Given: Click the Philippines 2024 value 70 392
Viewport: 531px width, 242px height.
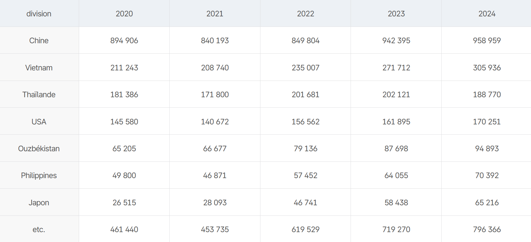Looking at the screenshot, I should pyautogui.click(x=487, y=175).
